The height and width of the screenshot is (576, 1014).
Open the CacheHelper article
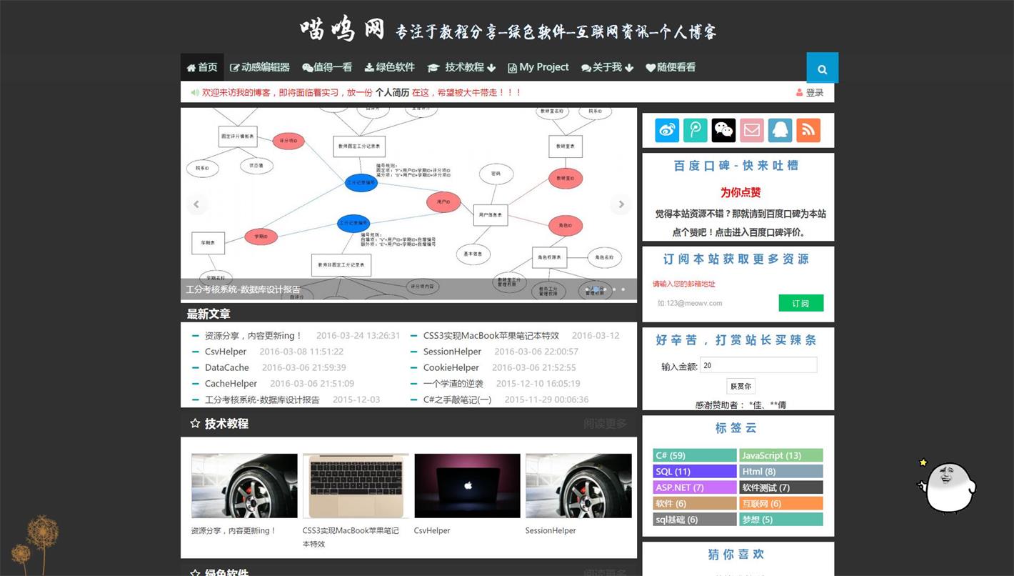click(x=231, y=384)
